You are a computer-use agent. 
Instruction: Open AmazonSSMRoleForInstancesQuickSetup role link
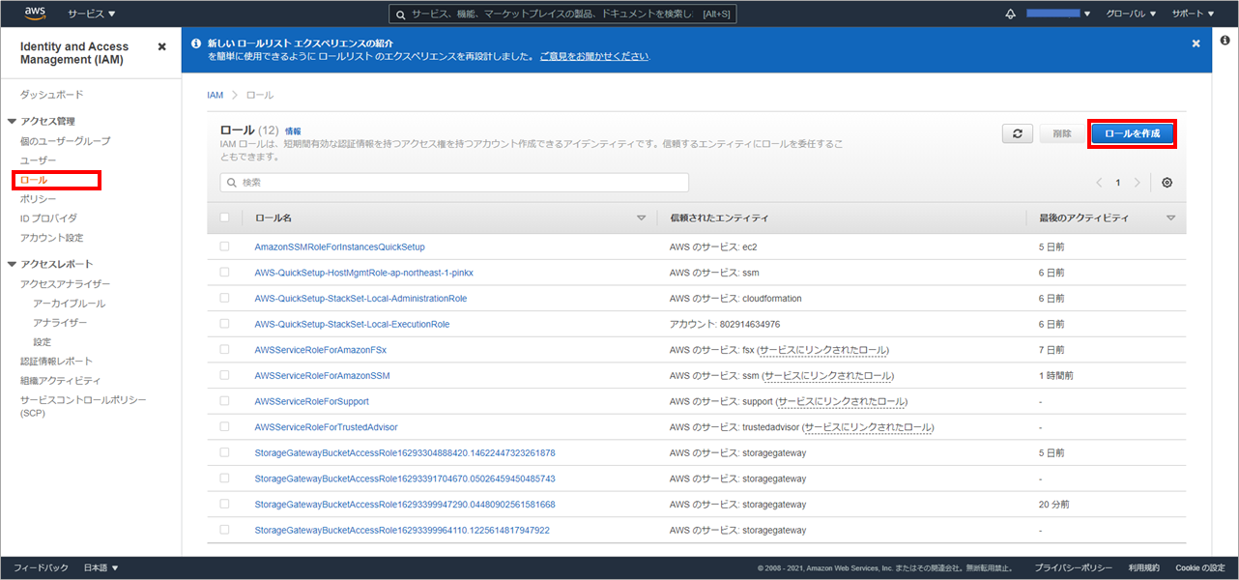[x=339, y=246]
